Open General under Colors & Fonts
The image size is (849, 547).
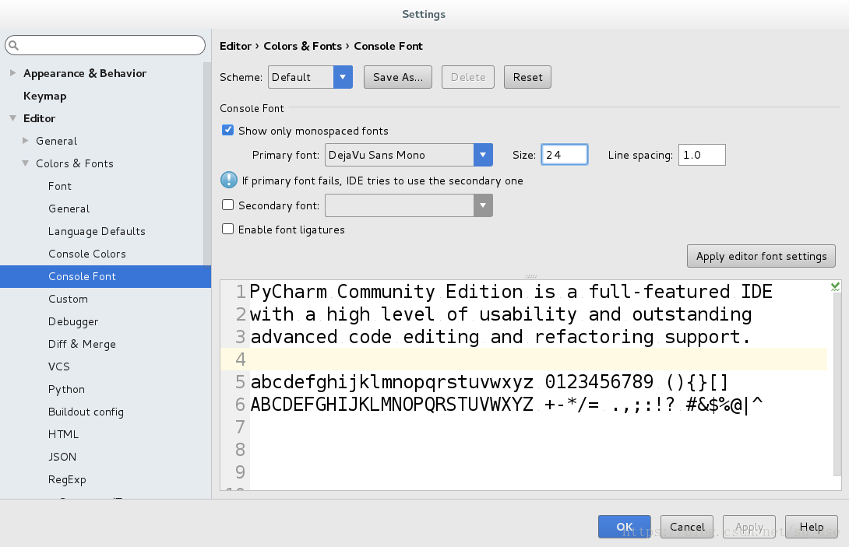click(69, 209)
